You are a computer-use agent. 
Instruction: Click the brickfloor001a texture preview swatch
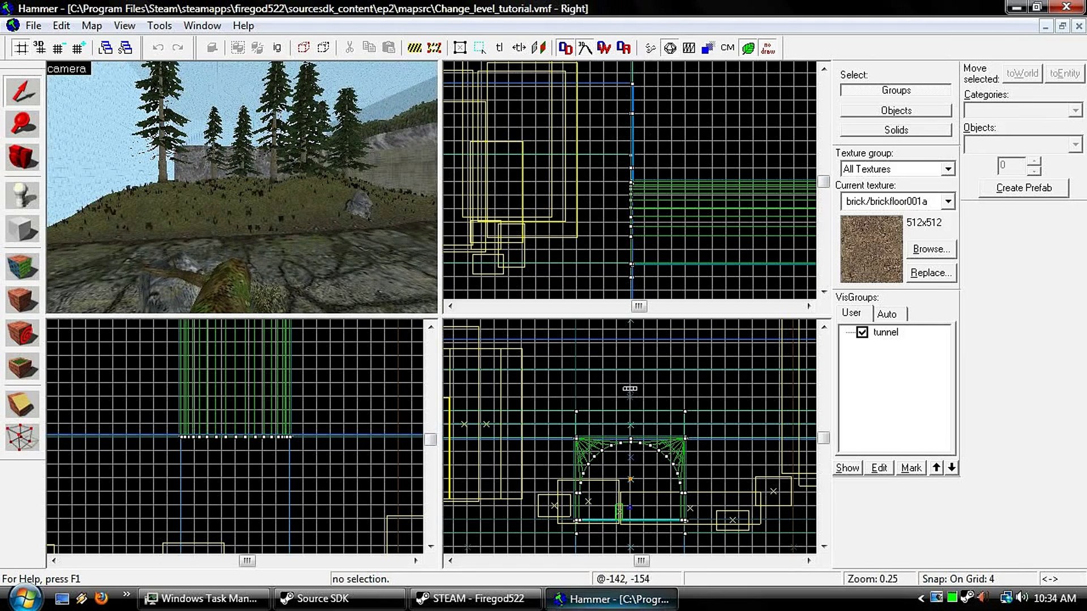coord(871,249)
